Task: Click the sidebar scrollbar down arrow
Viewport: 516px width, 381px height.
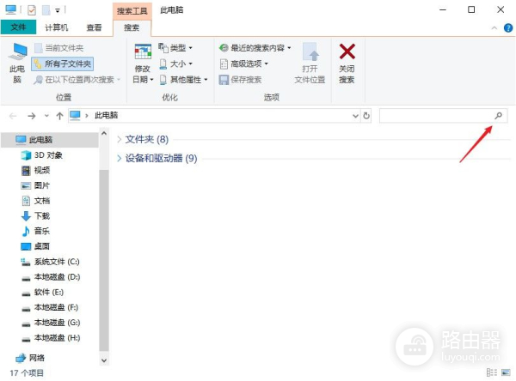Action: coord(104,360)
